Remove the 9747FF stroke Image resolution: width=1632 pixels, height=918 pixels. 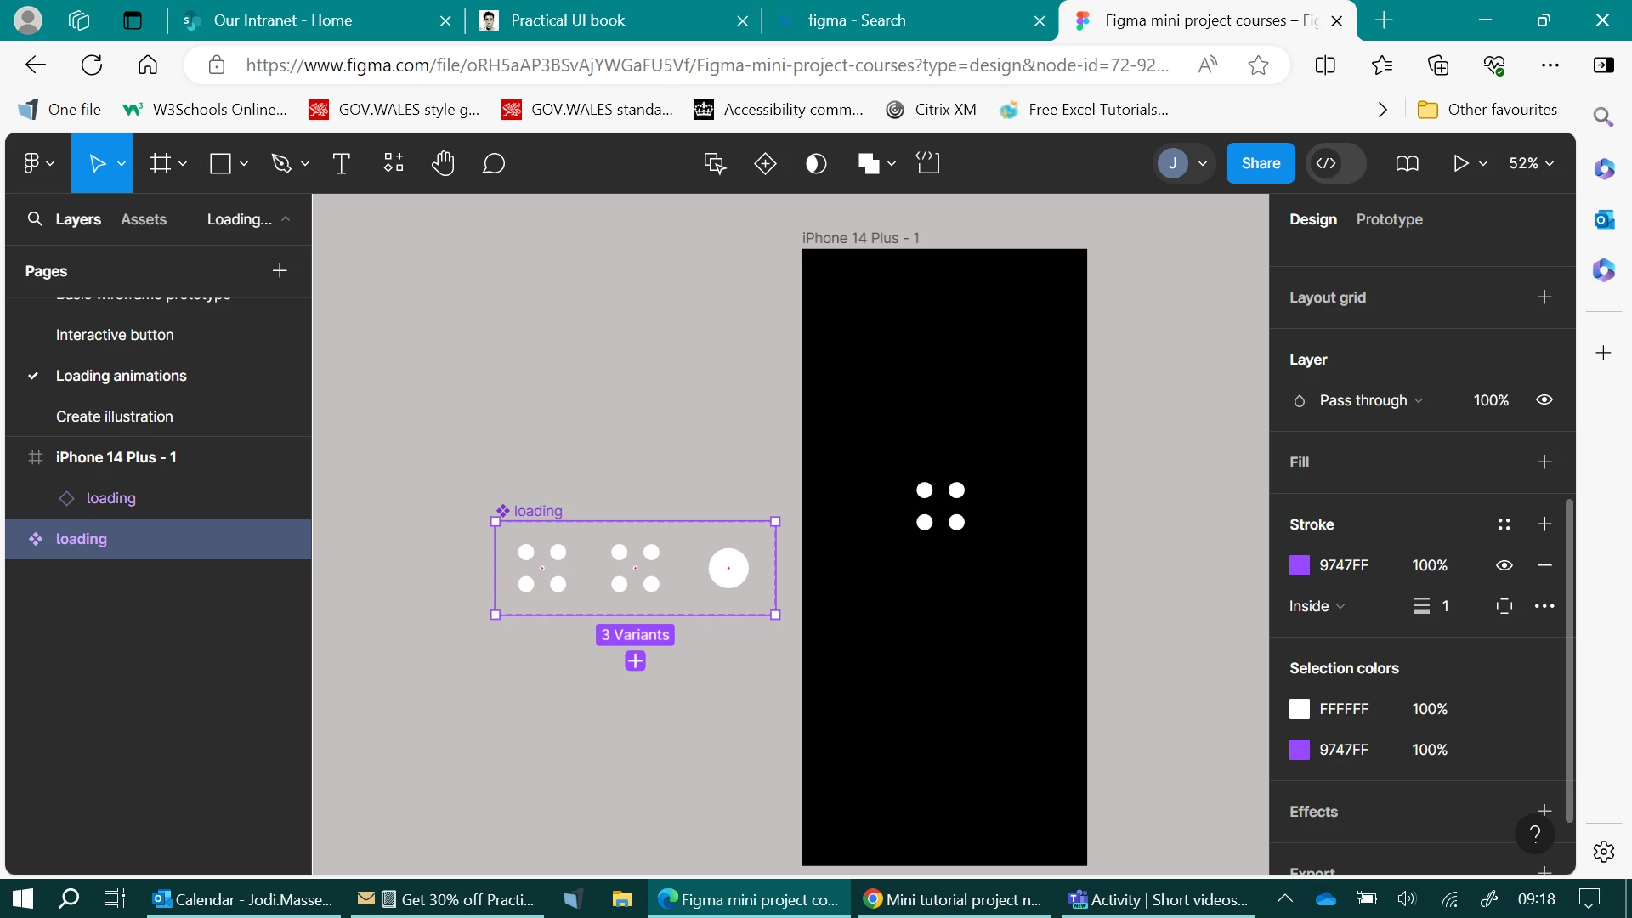click(x=1544, y=565)
